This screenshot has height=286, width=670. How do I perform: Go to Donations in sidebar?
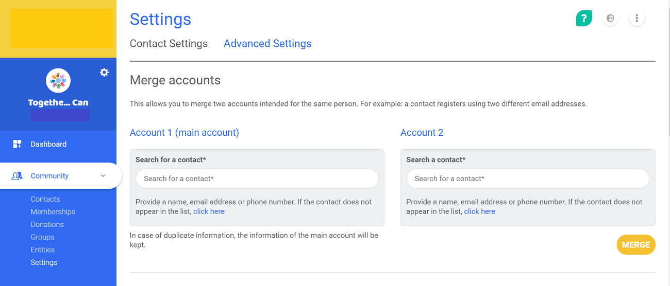47,224
